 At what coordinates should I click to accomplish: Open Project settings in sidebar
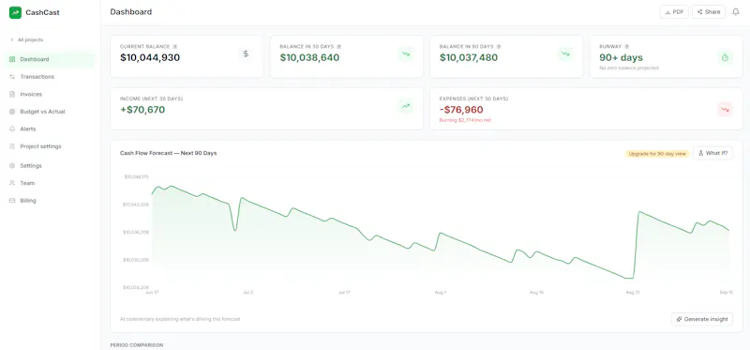[50, 146]
